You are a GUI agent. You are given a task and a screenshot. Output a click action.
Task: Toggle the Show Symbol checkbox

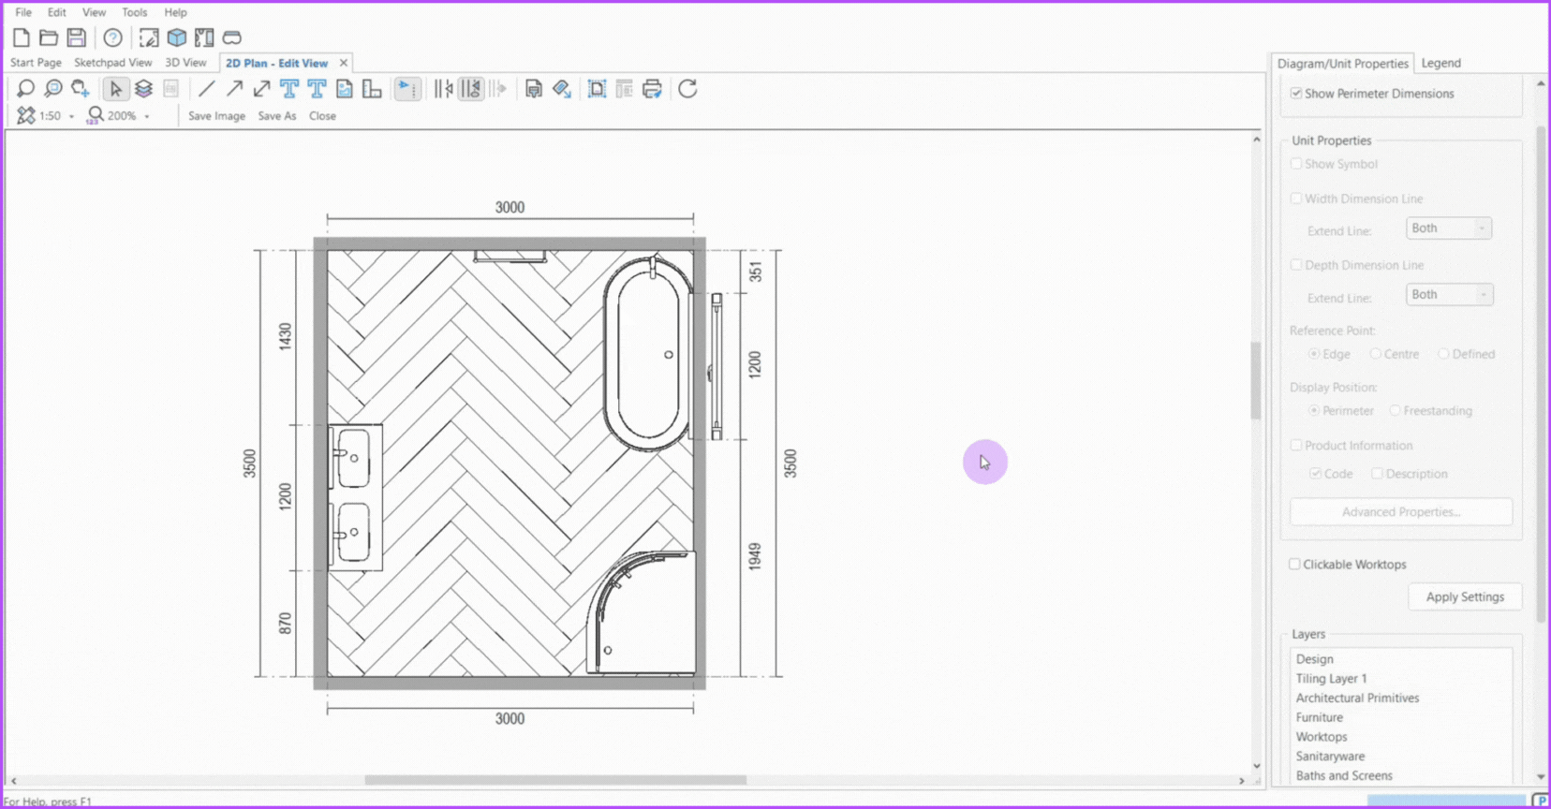(1296, 164)
